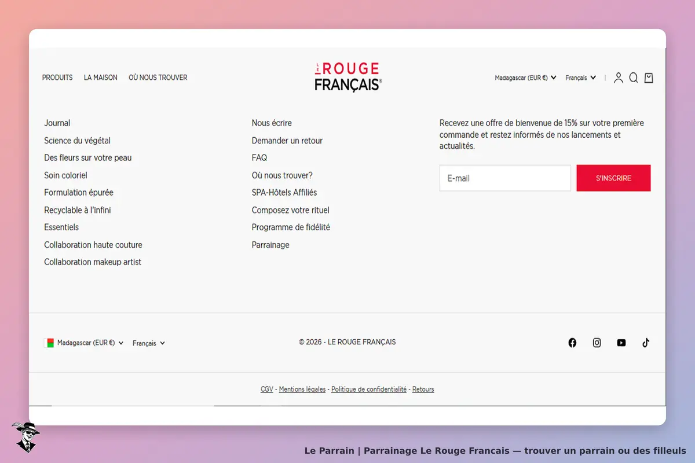Visit the TikTok profile icon
Viewport: 695px width, 463px height.
pyautogui.click(x=646, y=343)
